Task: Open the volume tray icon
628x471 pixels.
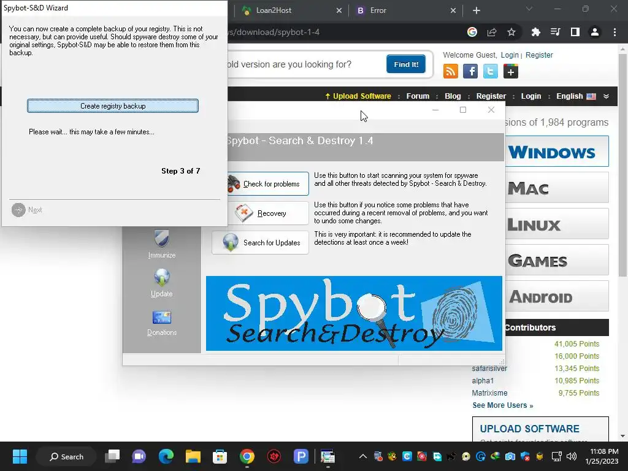Action: [572, 456]
